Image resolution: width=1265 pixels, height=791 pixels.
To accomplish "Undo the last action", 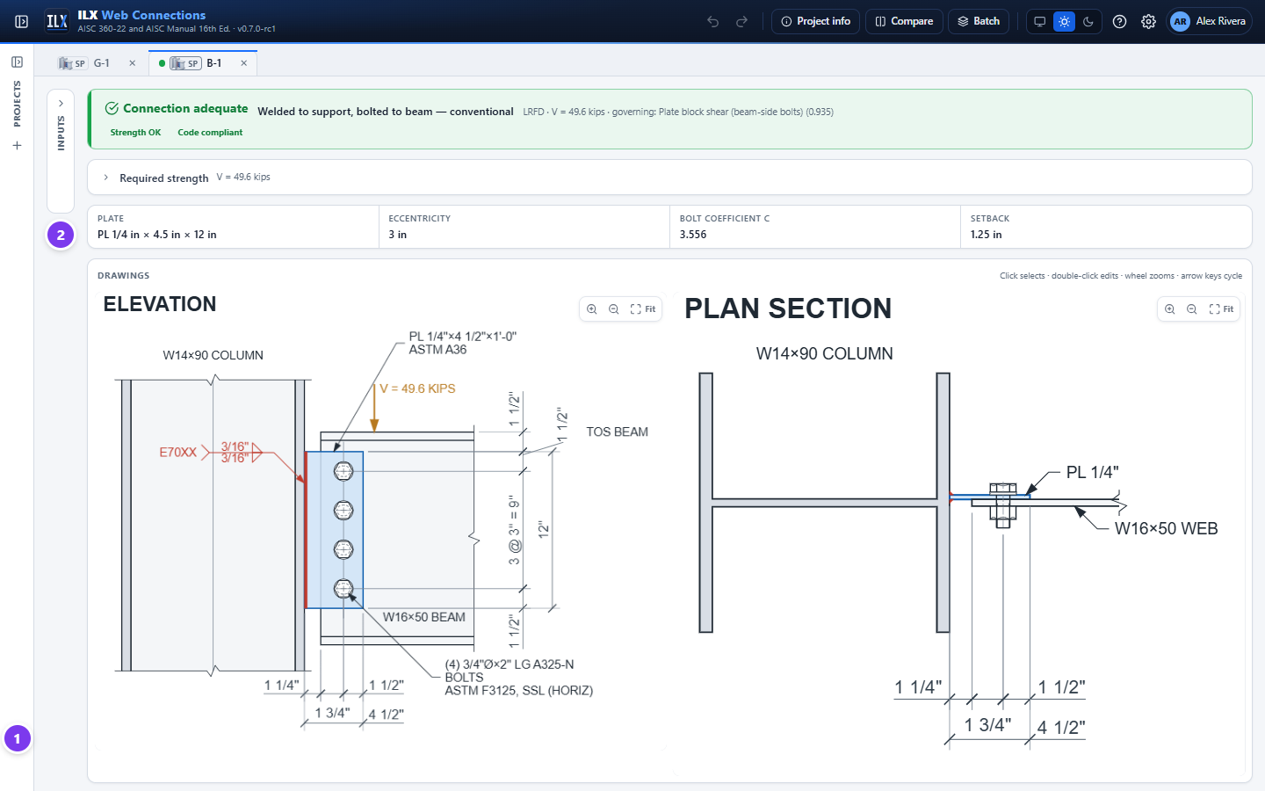I will (713, 21).
